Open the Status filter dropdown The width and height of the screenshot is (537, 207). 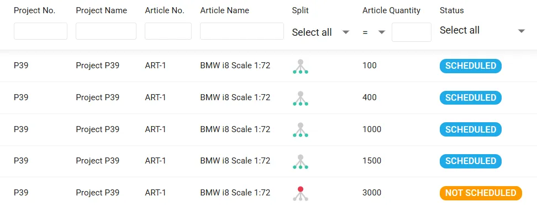click(482, 30)
